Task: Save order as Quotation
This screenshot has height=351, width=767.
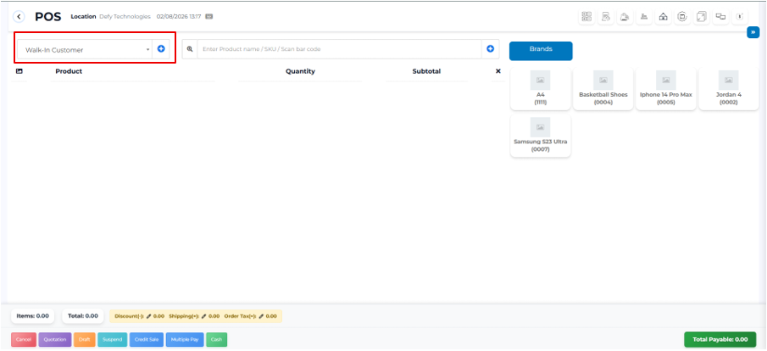Action: [54, 339]
